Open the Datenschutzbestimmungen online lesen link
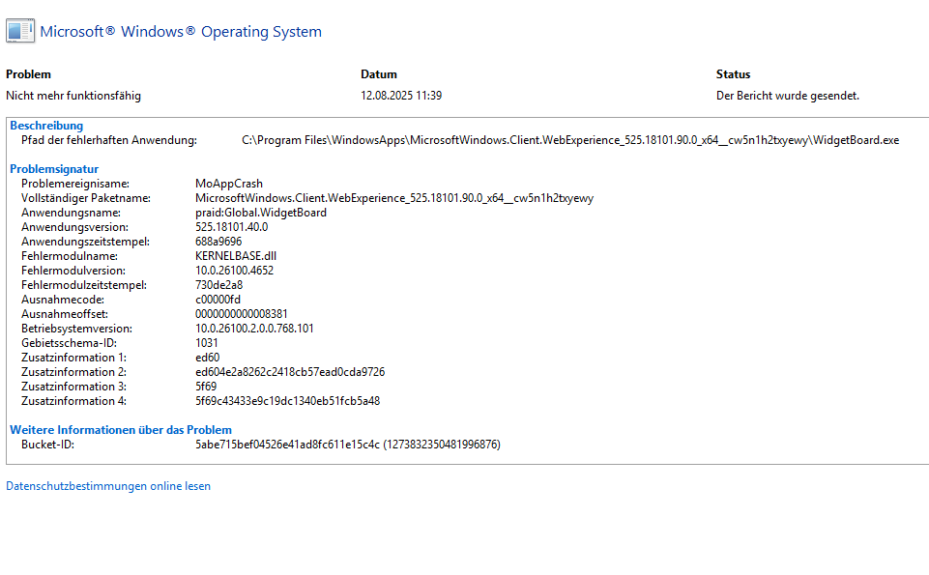This screenshot has width=929, height=575. point(108,485)
